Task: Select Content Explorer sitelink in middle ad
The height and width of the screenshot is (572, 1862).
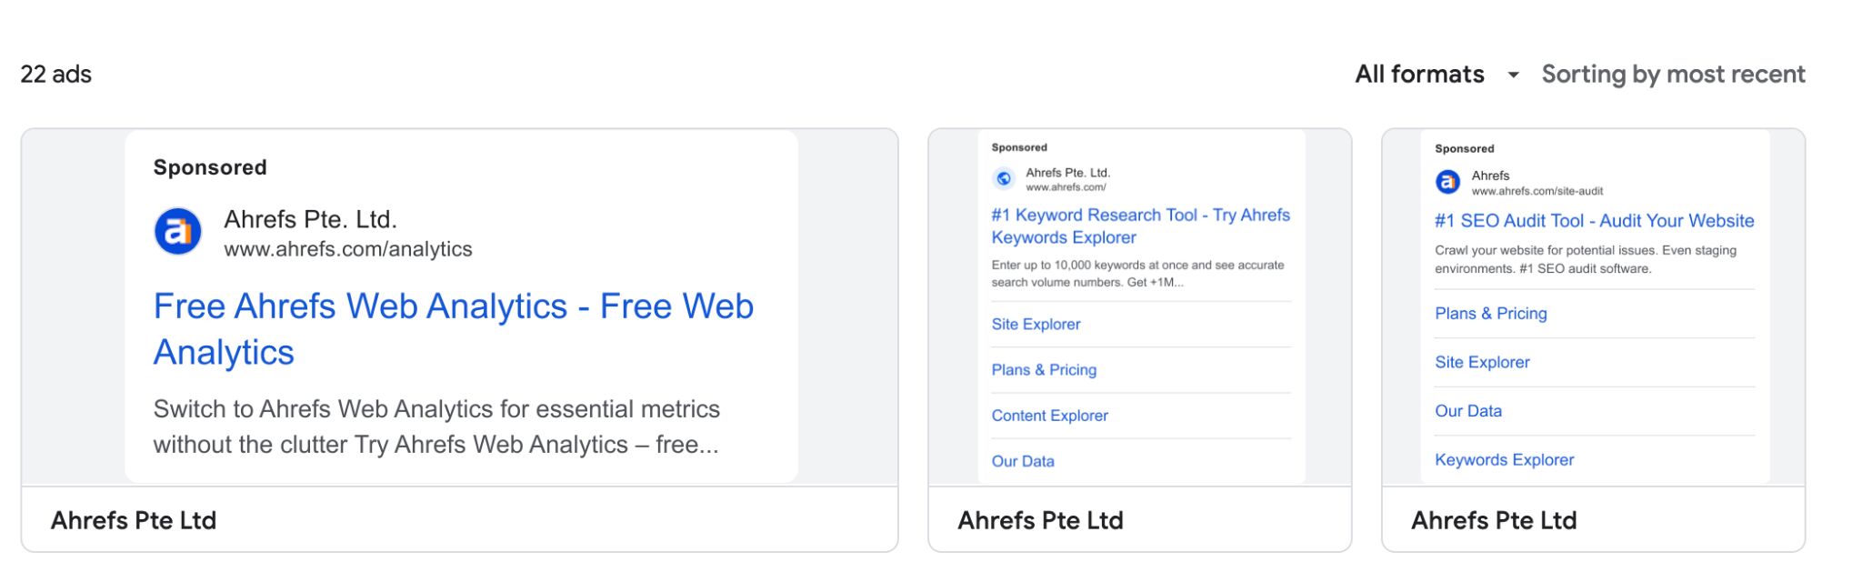Action: pos(1049,416)
